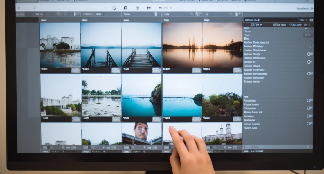Viewport: 324px width, 174px height.
Task: Open the sunset photo with twin spires
Action: click(182, 45)
